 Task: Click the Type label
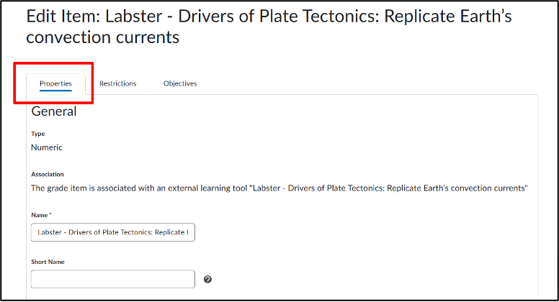(37, 134)
